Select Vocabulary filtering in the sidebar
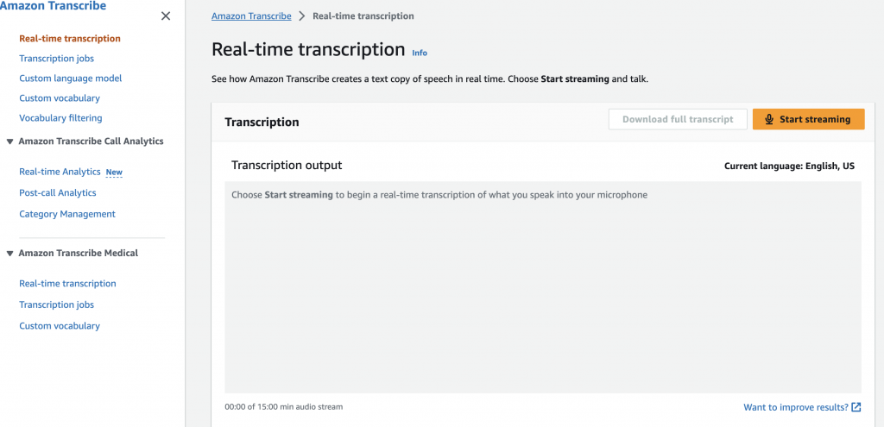 click(60, 118)
